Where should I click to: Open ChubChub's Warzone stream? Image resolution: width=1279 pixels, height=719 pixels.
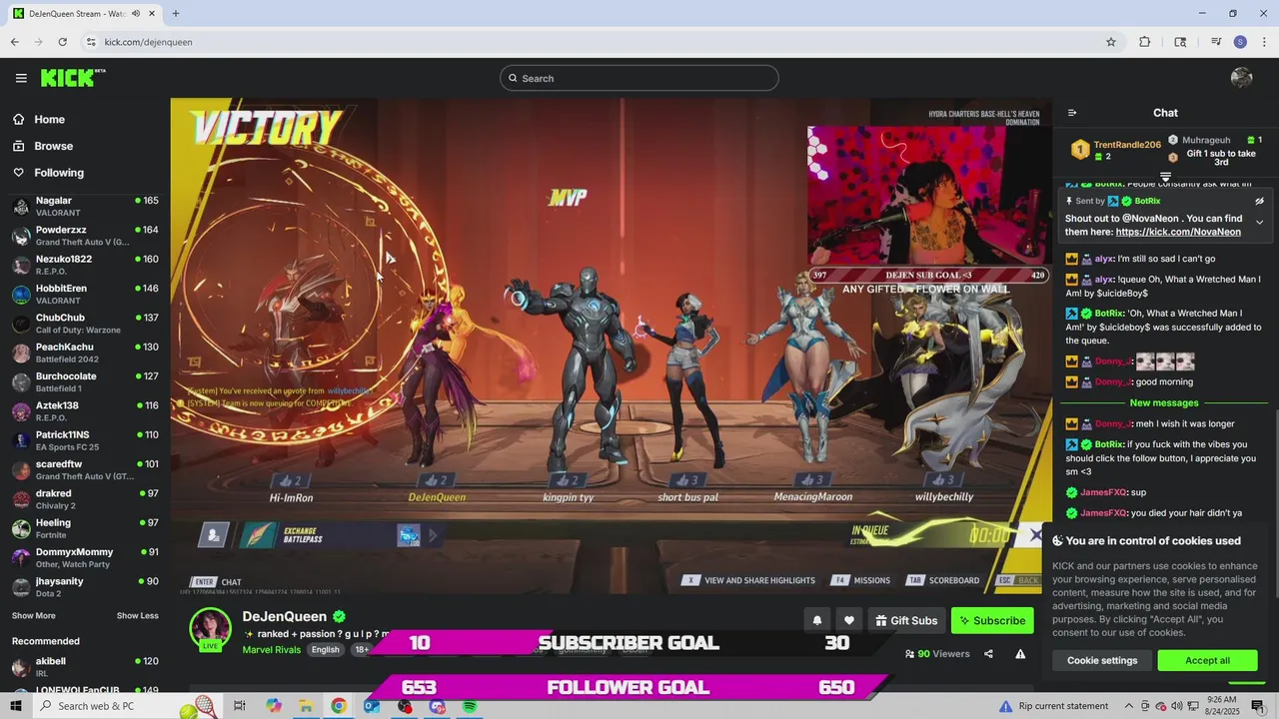[x=85, y=324]
